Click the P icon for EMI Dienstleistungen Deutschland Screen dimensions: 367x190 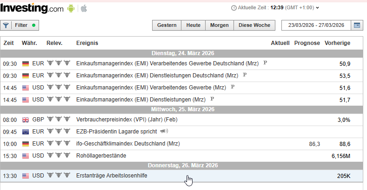[245, 75]
